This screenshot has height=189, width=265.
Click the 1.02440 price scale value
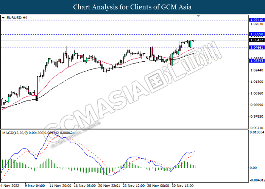(257, 70)
